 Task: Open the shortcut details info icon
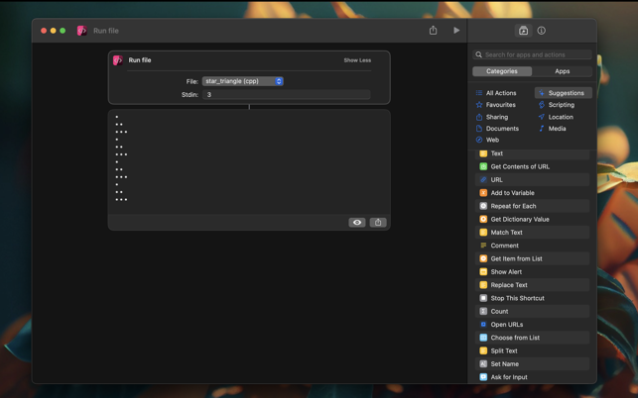542,31
